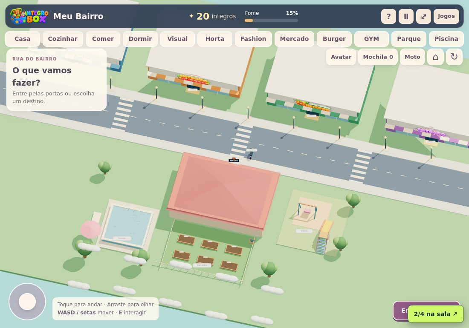Select the Cozinhar destination
This screenshot has height=328, width=469.
click(x=63, y=39)
